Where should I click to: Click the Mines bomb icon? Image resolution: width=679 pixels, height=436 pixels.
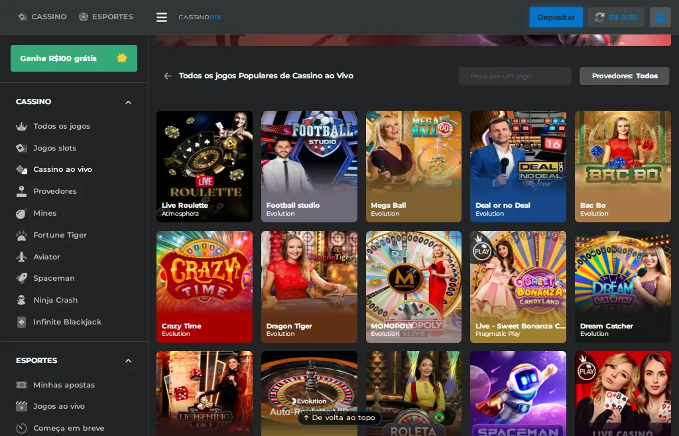click(x=21, y=213)
